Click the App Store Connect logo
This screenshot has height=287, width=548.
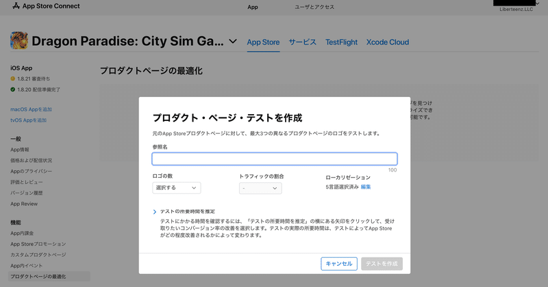pos(46,6)
